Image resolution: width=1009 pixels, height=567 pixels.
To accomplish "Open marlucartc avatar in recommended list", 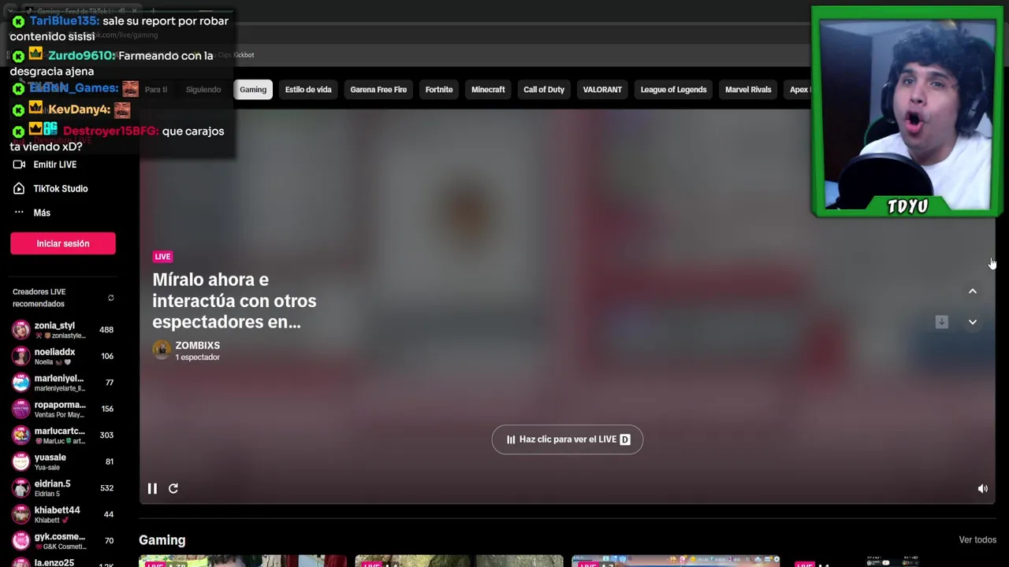I will pyautogui.click(x=21, y=435).
